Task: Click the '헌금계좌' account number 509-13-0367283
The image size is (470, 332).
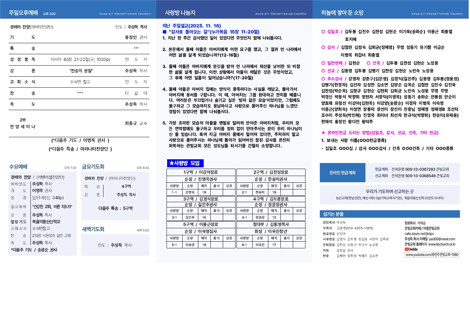Action: pyautogui.click(x=420, y=170)
